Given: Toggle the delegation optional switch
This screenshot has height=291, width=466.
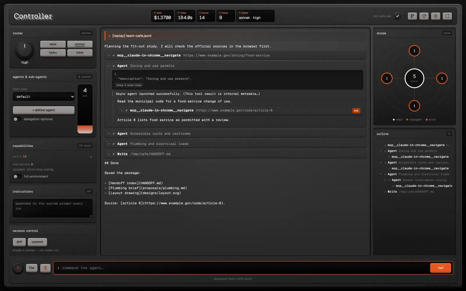Looking at the screenshot, I should (17, 119).
